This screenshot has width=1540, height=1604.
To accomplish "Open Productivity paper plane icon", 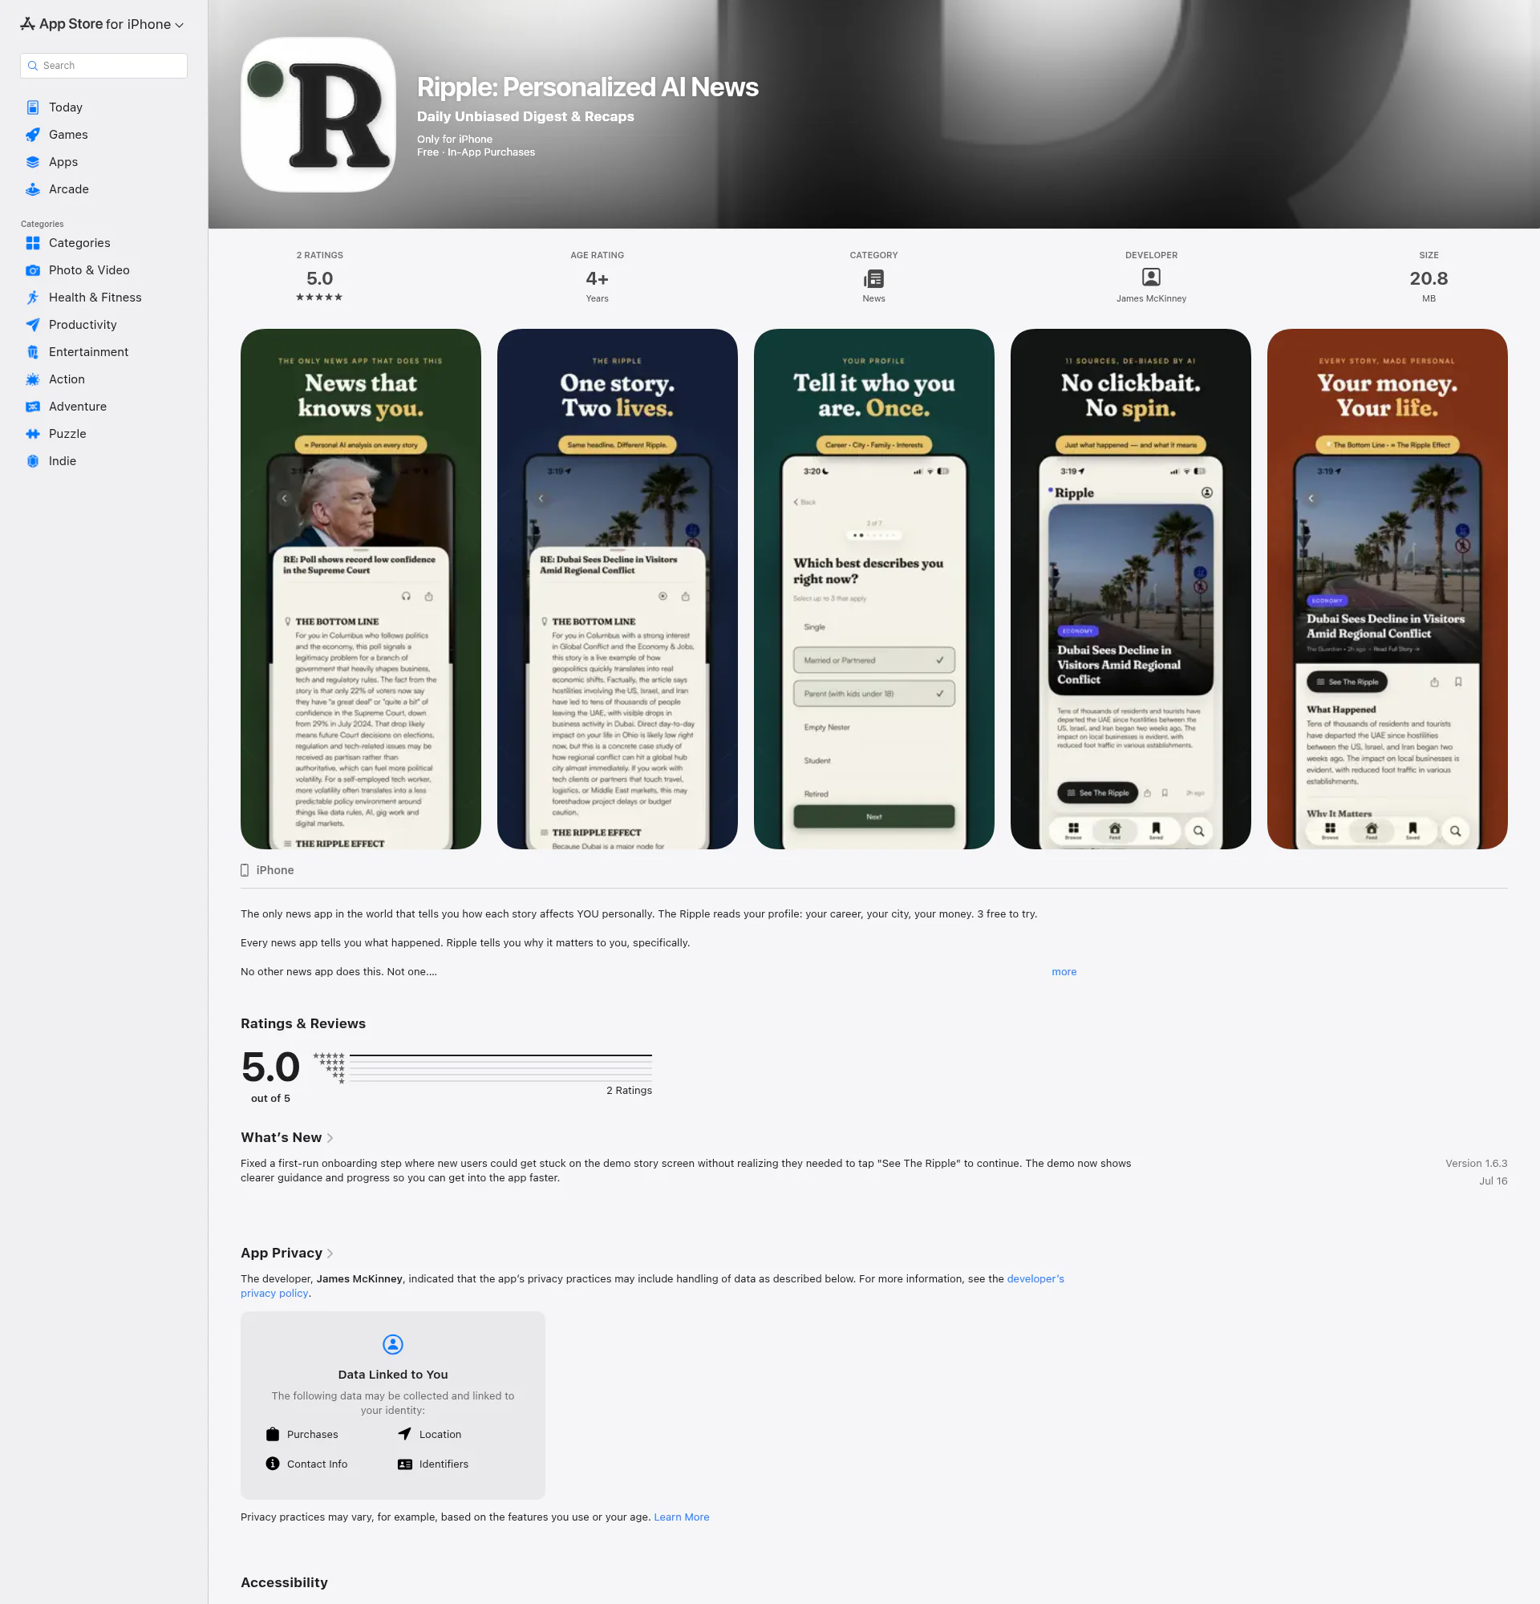I will pos(33,325).
